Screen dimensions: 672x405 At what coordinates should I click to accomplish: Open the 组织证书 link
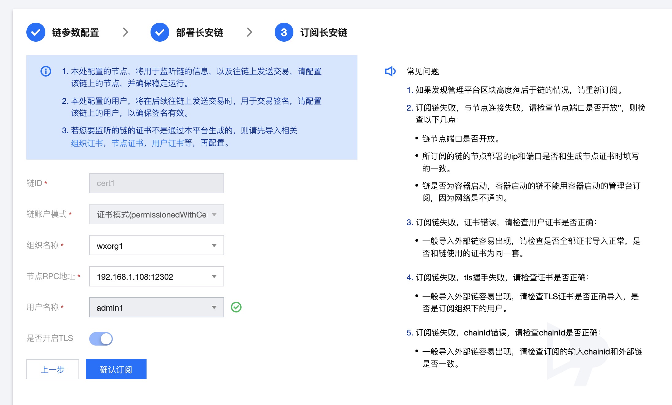[x=87, y=143]
